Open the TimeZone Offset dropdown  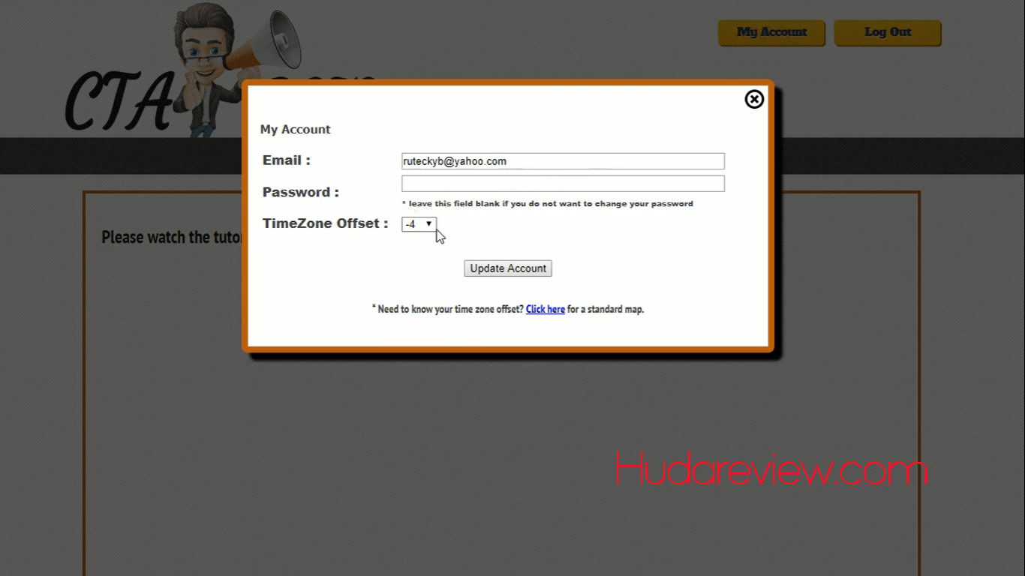419,224
